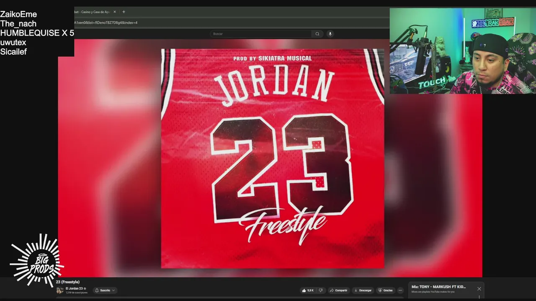Viewport: 536px width, 301px height.
Task: Close the Mix playlist panel
Action: 479,288
